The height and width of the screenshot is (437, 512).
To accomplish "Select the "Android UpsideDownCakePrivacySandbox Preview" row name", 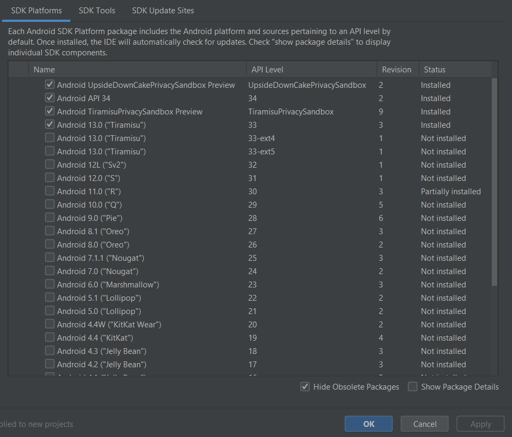I will 146,85.
